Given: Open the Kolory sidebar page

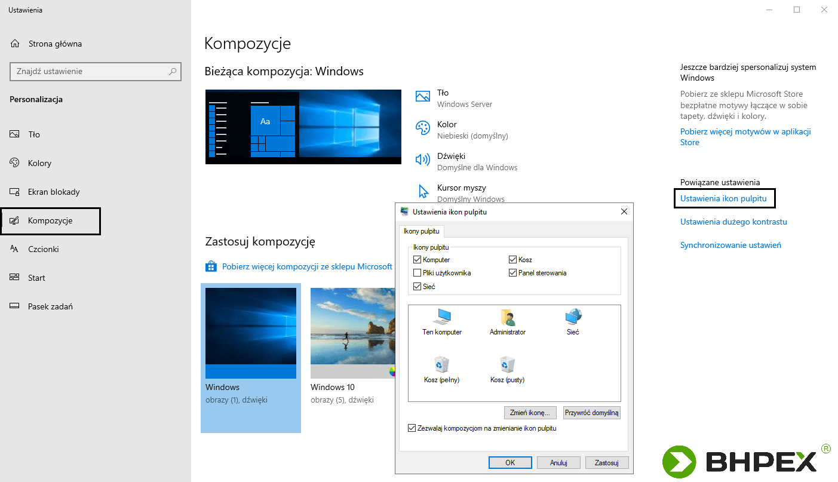Looking at the screenshot, I should click(x=39, y=163).
